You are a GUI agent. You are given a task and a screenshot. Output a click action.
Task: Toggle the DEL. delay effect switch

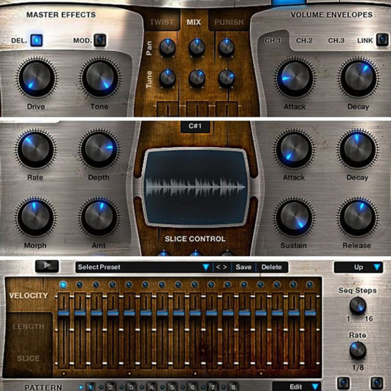click(x=36, y=40)
